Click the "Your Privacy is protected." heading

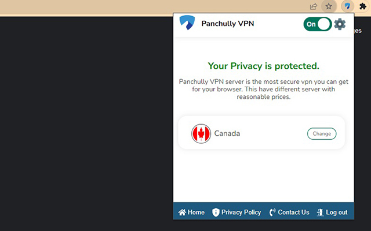coord(263,66)
